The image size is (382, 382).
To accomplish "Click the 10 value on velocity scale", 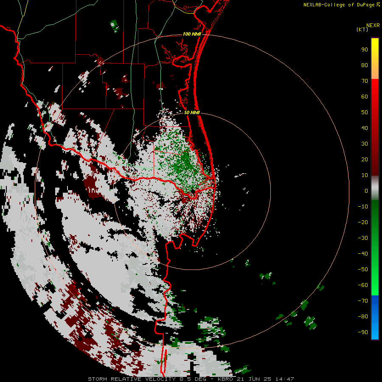I will click(x=365, y=175).
